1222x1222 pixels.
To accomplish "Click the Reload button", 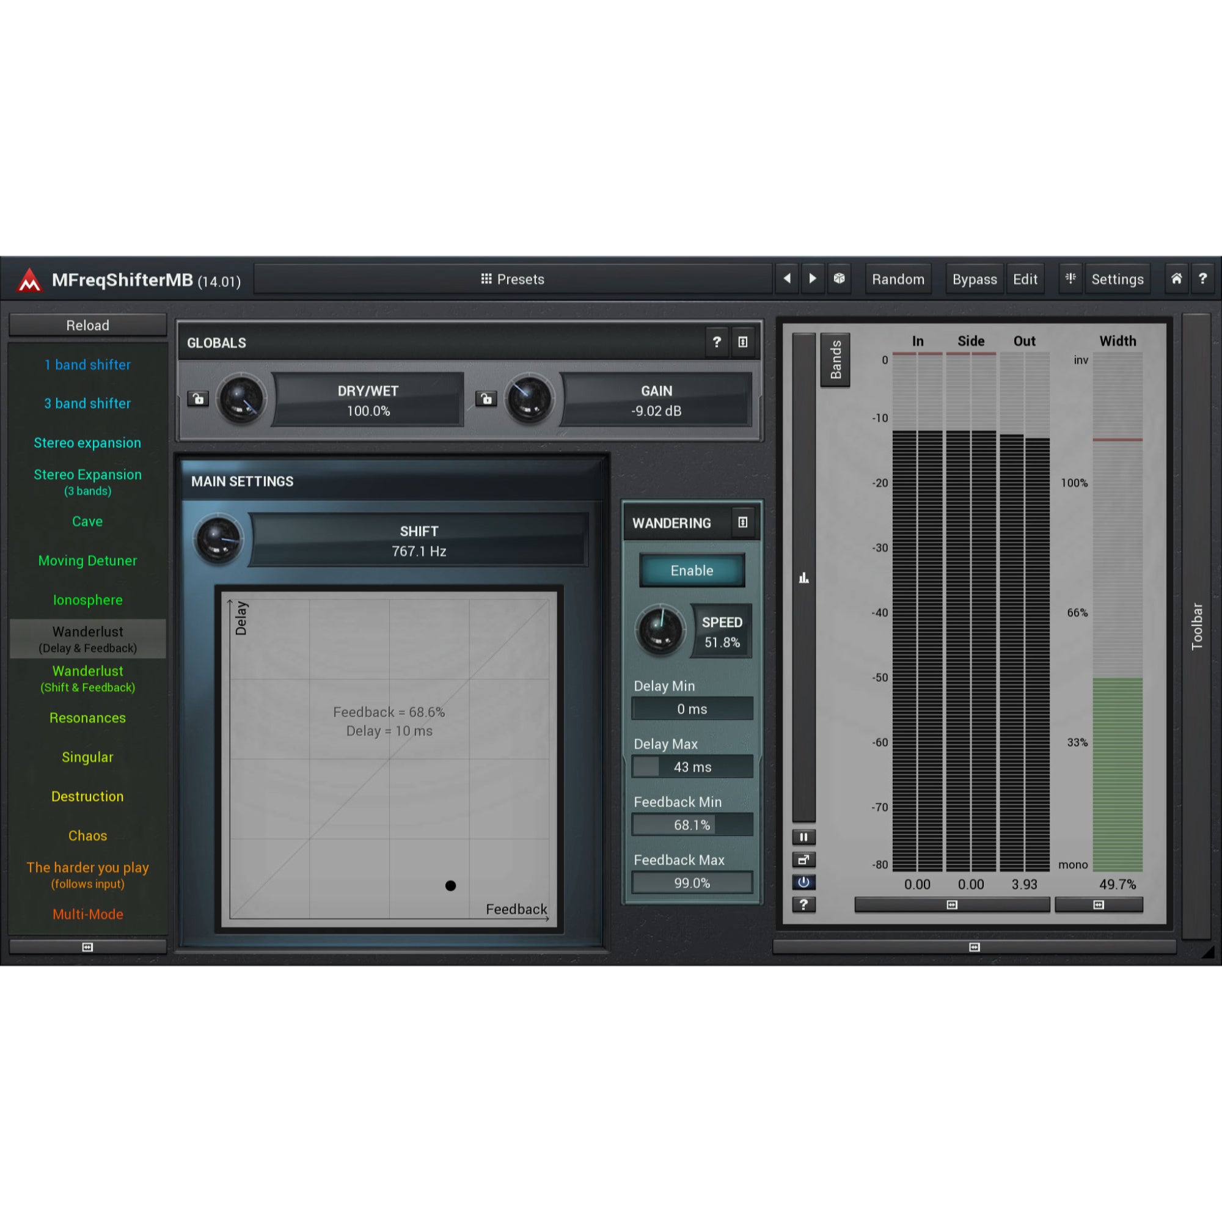I will [x=88, y=325].
